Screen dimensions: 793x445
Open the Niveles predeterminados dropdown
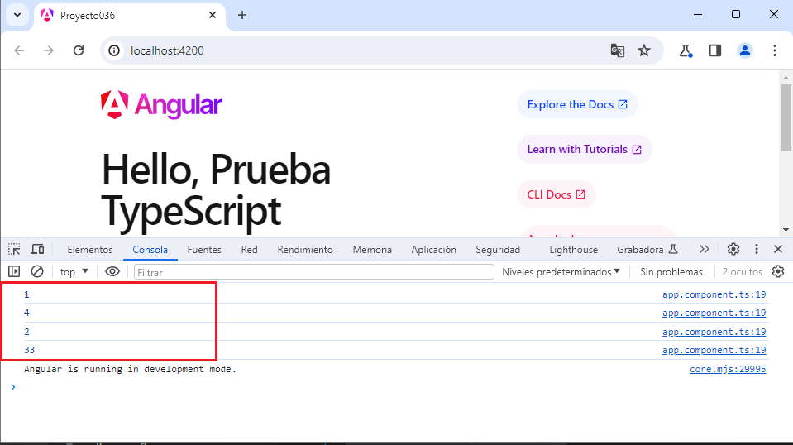click(x=561, y=272)
